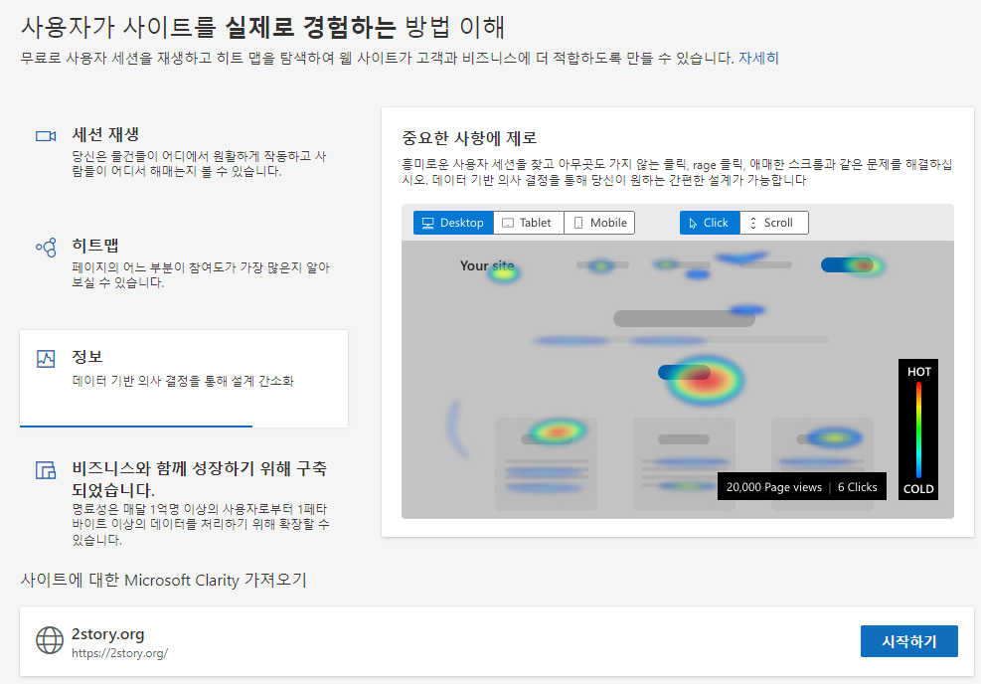981x684 pixels.
Task: Click the growth icon next to 비즈니스와 함께
Action: (x=46, y=469)
